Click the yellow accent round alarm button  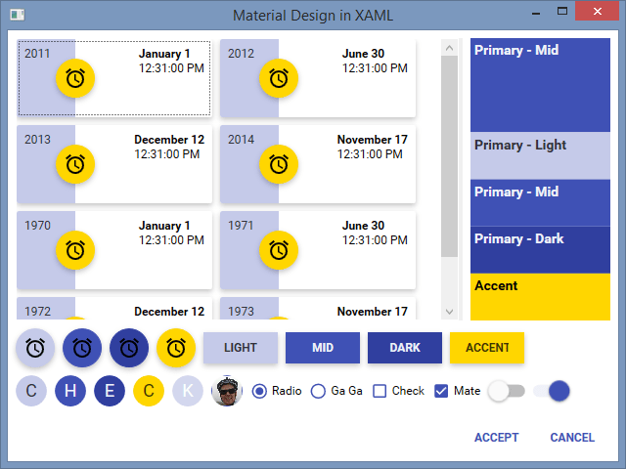pyautogui.click(x=176, y=347)
